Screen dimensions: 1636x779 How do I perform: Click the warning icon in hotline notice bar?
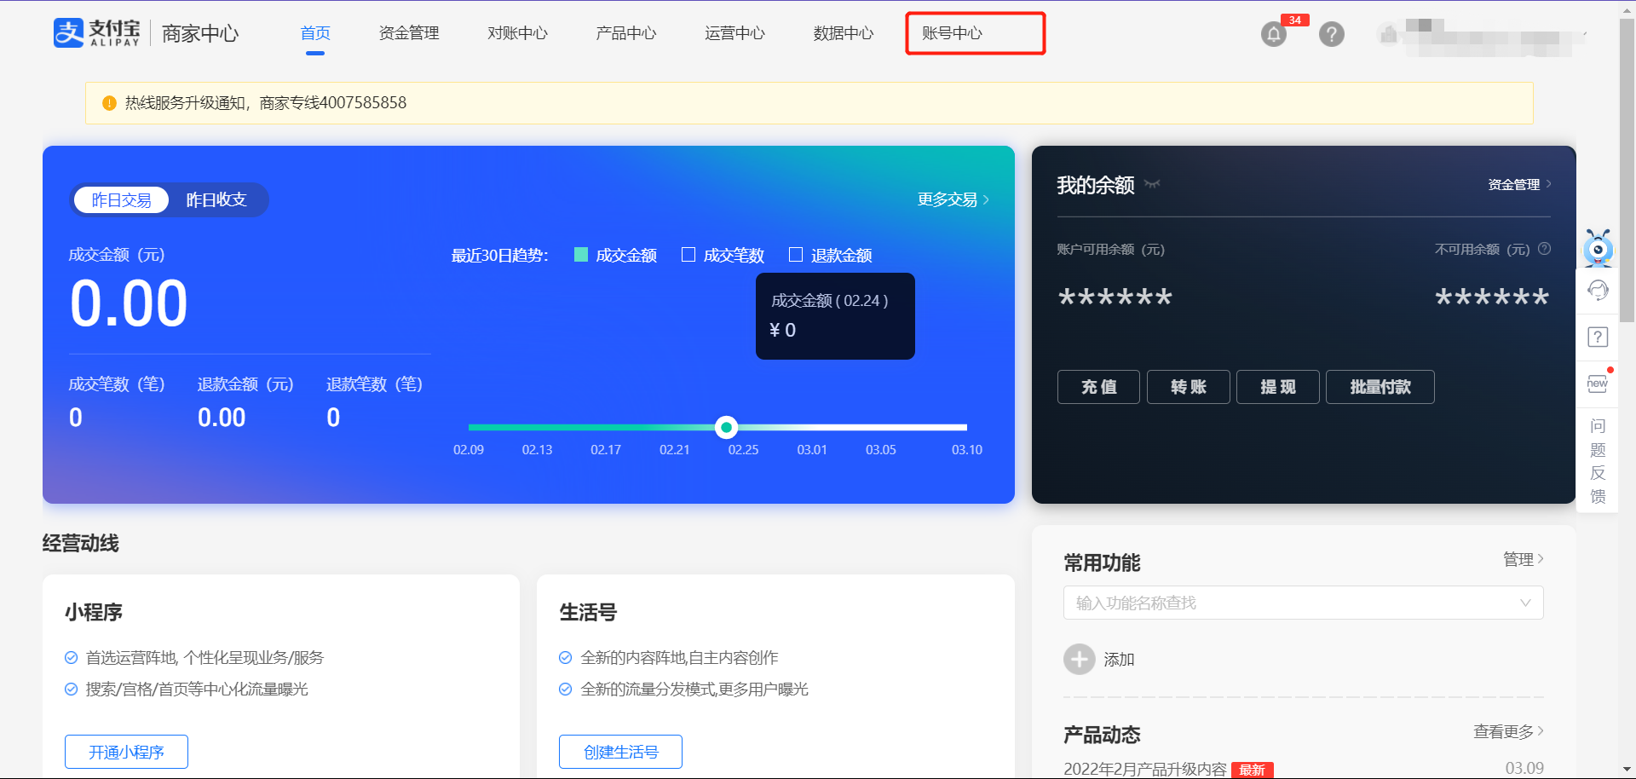109,102
